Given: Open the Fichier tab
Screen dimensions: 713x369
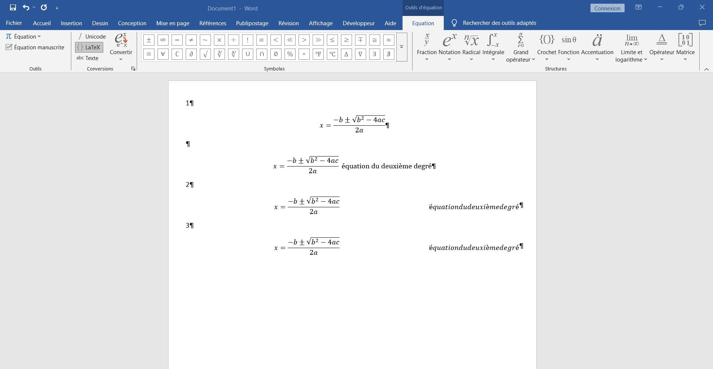Looking at the screenshot, I should coord(14,23).
